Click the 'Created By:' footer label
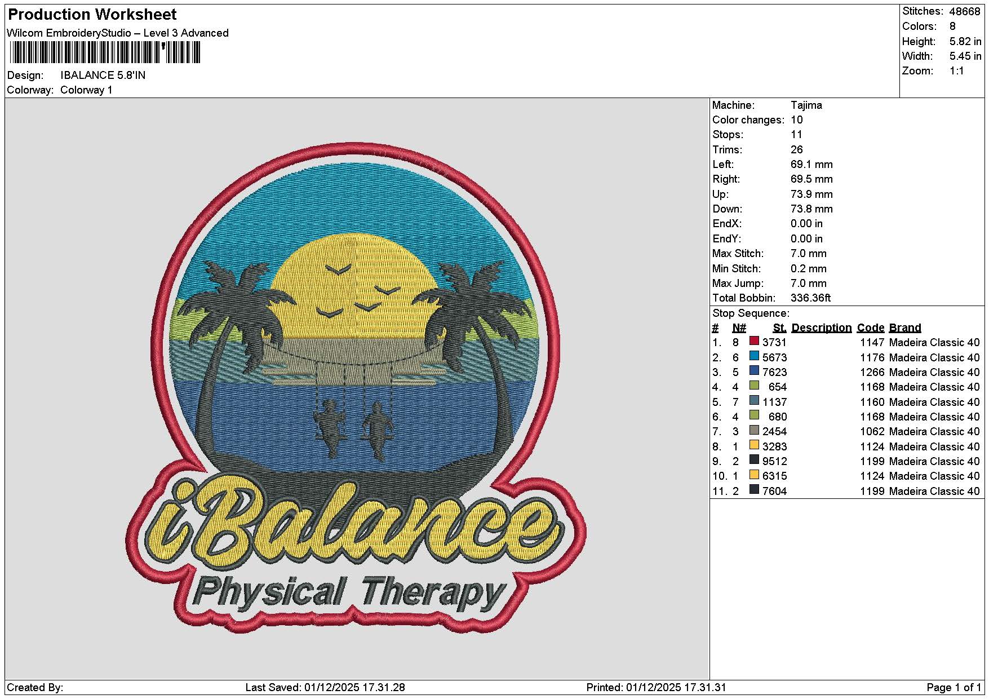989x699 pixels. click(35, 688)
